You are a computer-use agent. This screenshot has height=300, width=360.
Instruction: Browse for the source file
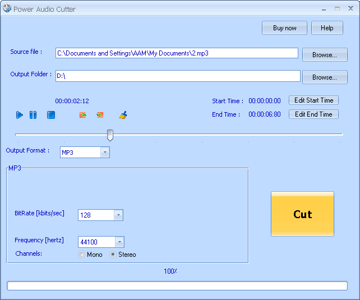(325, 54)
